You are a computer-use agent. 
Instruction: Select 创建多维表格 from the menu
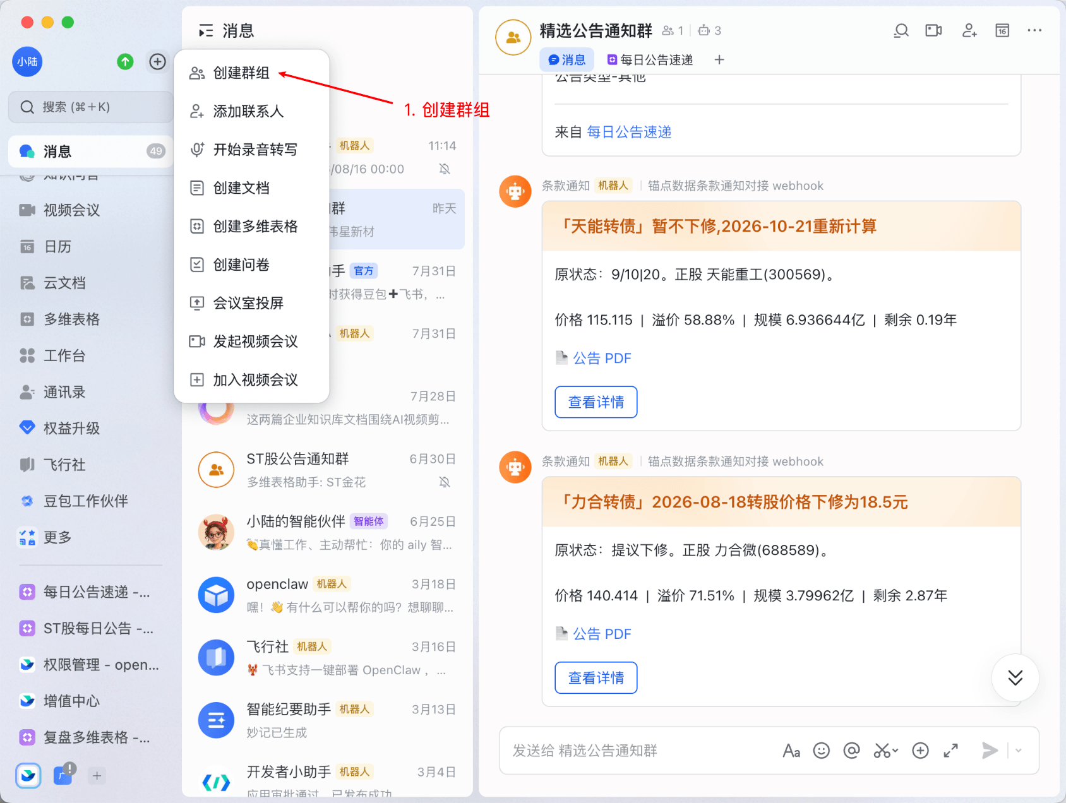tap(251, 227)
